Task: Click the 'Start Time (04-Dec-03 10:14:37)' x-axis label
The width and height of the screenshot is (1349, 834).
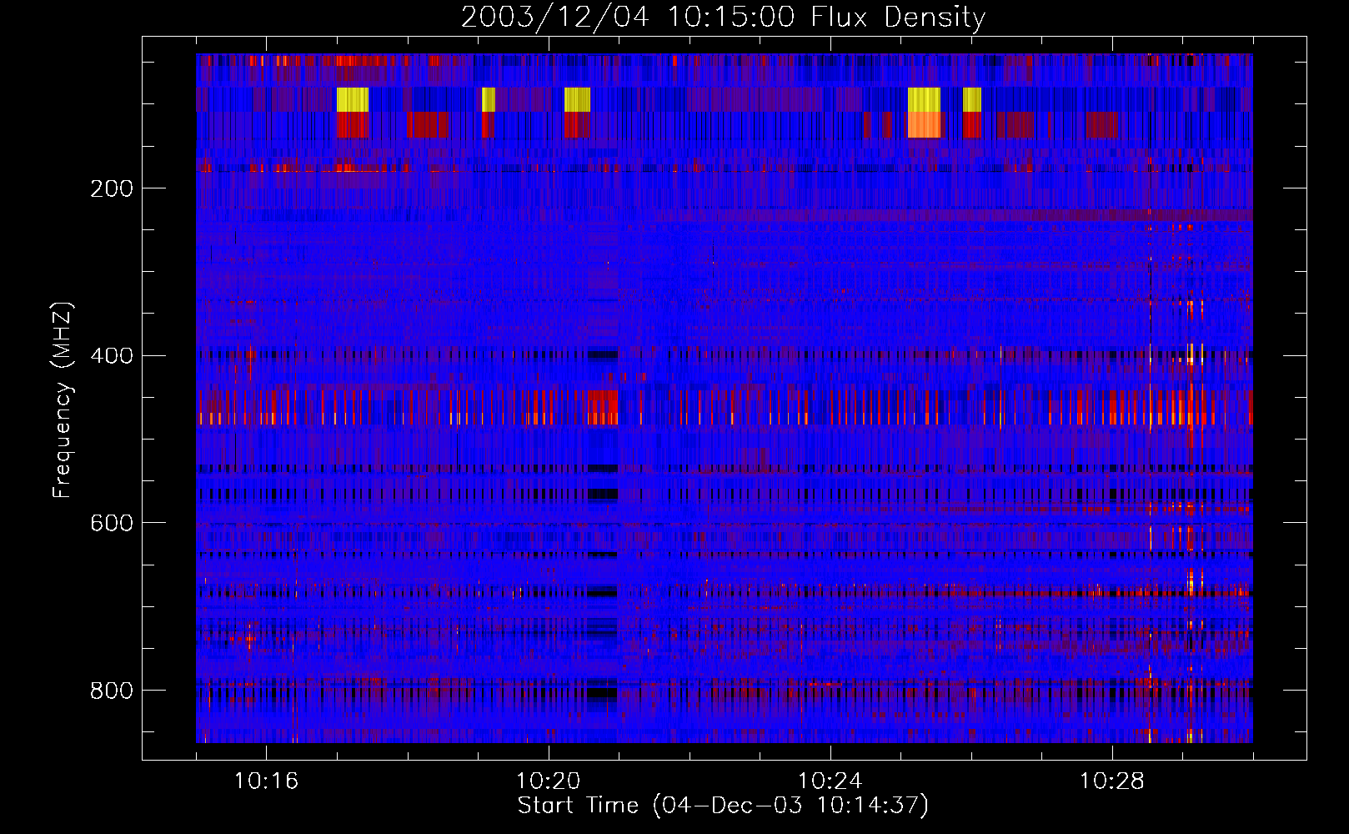Action: (x=723, y=806)
